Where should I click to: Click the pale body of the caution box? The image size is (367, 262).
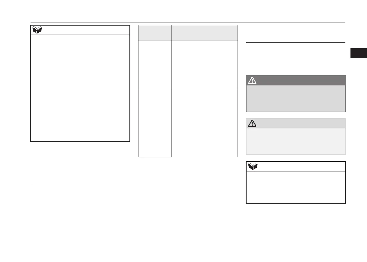click(x=296, y=141)
